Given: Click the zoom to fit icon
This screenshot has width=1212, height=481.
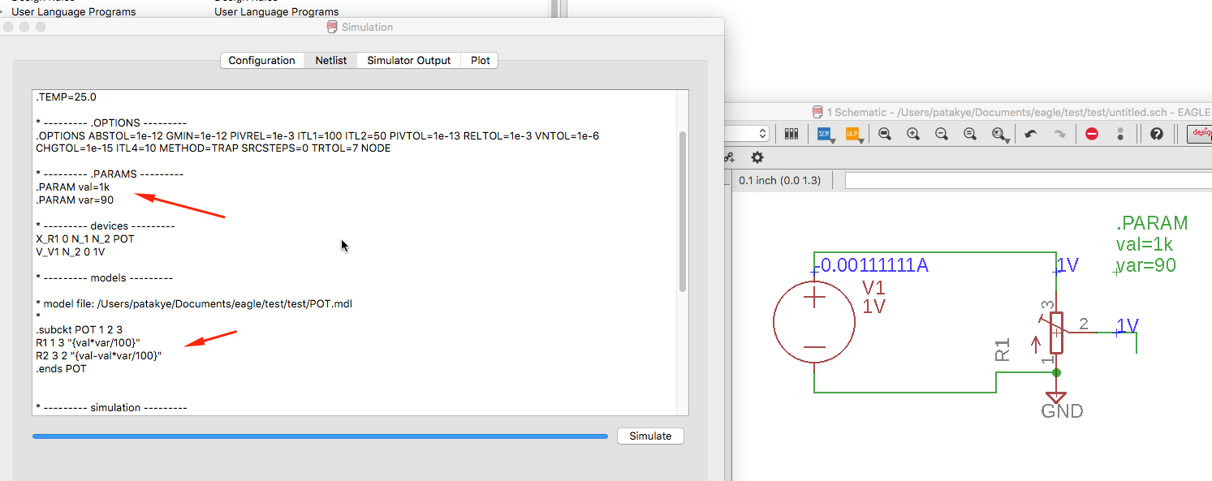Looking at the screenshot, I should point(885,134).
